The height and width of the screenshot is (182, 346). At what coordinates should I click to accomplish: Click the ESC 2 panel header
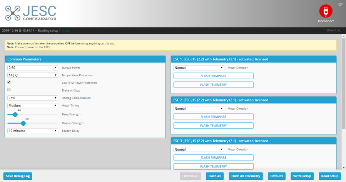click(254, 100)
